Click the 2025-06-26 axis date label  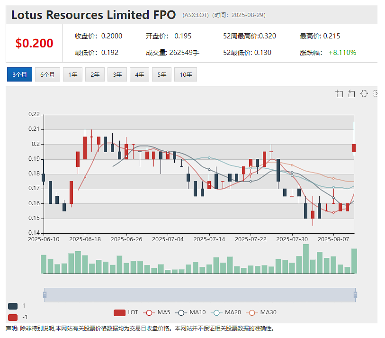click(x=126, y=239)
